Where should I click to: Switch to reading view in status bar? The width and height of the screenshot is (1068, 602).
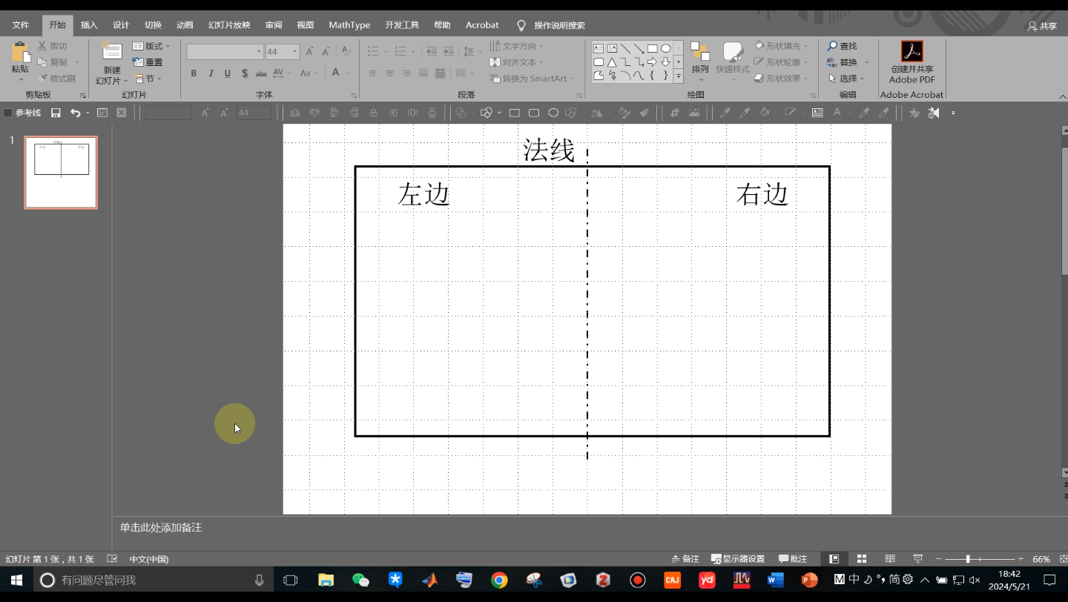click(890, 559)
